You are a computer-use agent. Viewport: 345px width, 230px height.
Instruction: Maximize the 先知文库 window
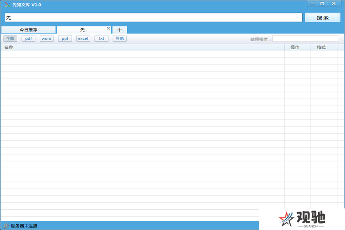322,3
